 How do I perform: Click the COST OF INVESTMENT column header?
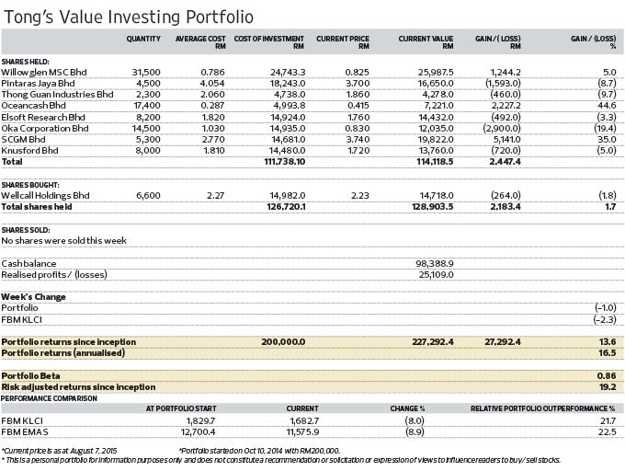[x=269, y=42]
